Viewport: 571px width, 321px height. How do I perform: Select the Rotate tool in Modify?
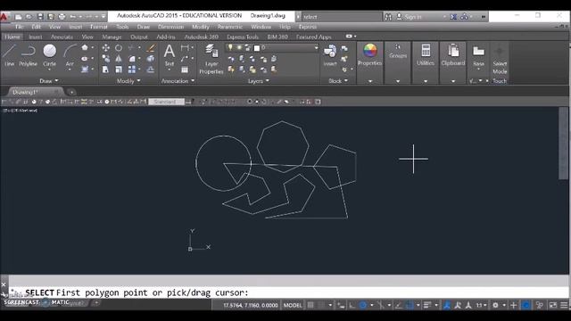click(x=119, y=47)
